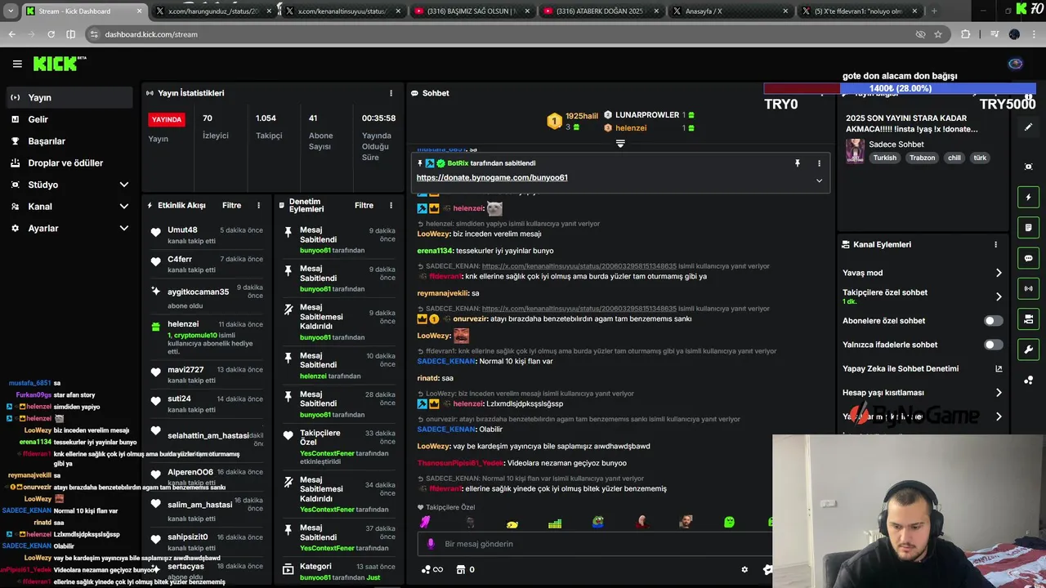Click aygitkocaman35 subscription event
The image size is (1046, 588).
[x=206, y=297]
